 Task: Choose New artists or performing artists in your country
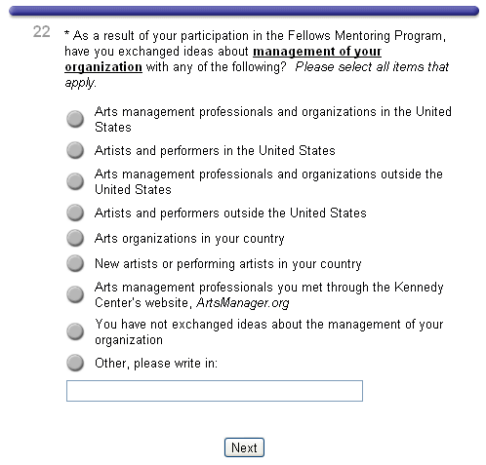(x=75, y=263)
